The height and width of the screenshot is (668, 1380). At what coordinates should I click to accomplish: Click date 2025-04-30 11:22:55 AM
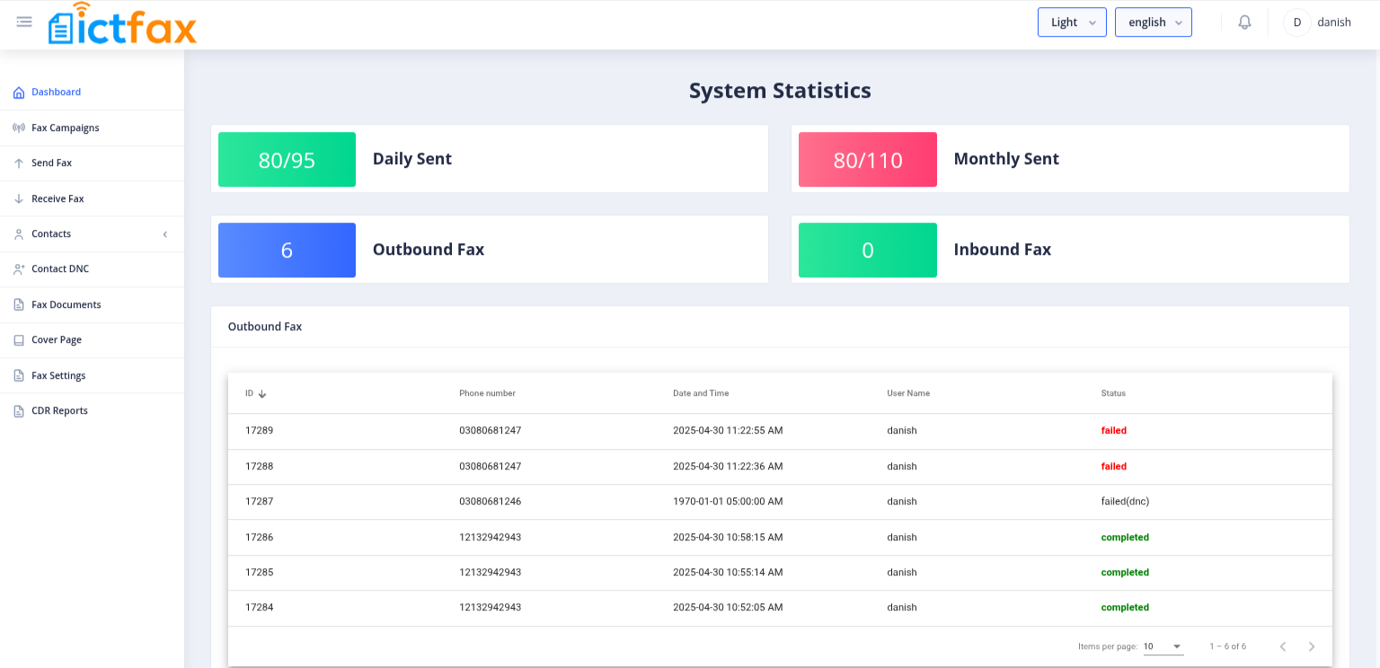point(728,431)
